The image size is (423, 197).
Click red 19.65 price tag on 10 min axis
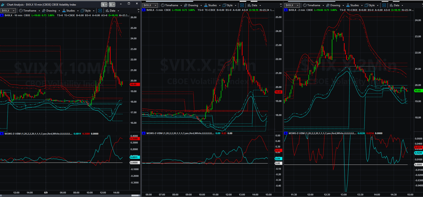[135, 85]
